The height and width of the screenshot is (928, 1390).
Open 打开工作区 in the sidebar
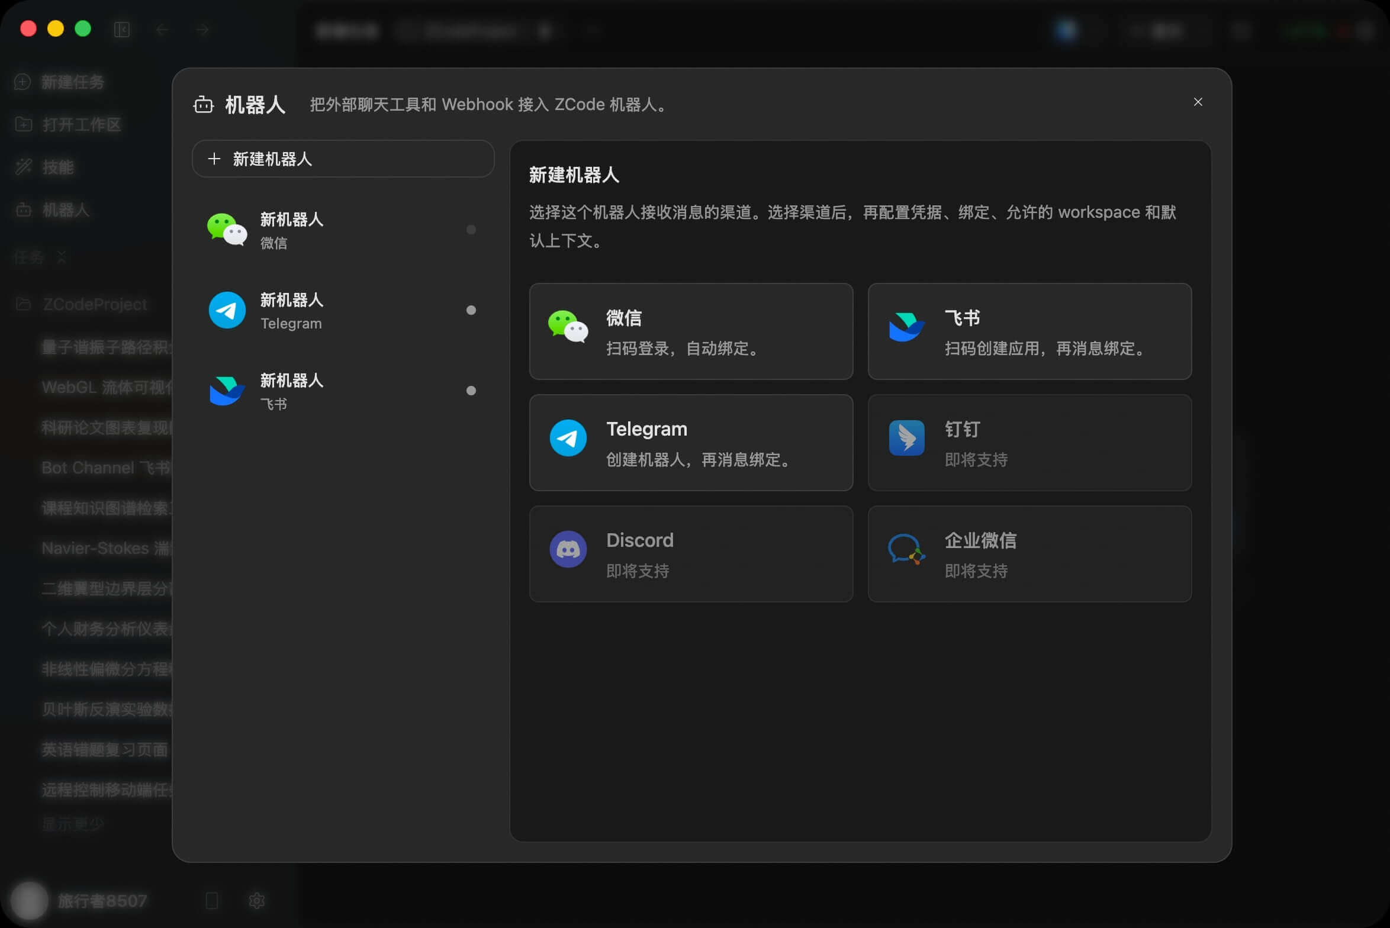(67, 124)
